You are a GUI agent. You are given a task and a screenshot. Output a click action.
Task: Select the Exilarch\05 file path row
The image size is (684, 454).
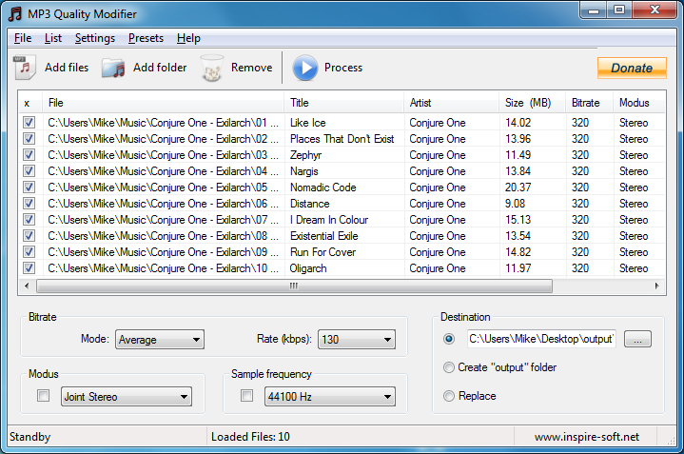[163, 188]
